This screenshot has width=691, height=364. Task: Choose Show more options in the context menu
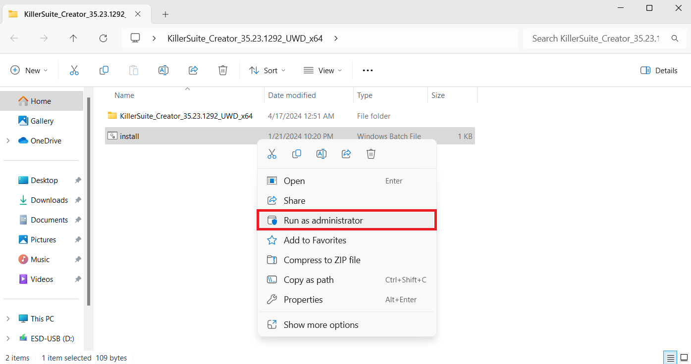(x=320, y=325)
